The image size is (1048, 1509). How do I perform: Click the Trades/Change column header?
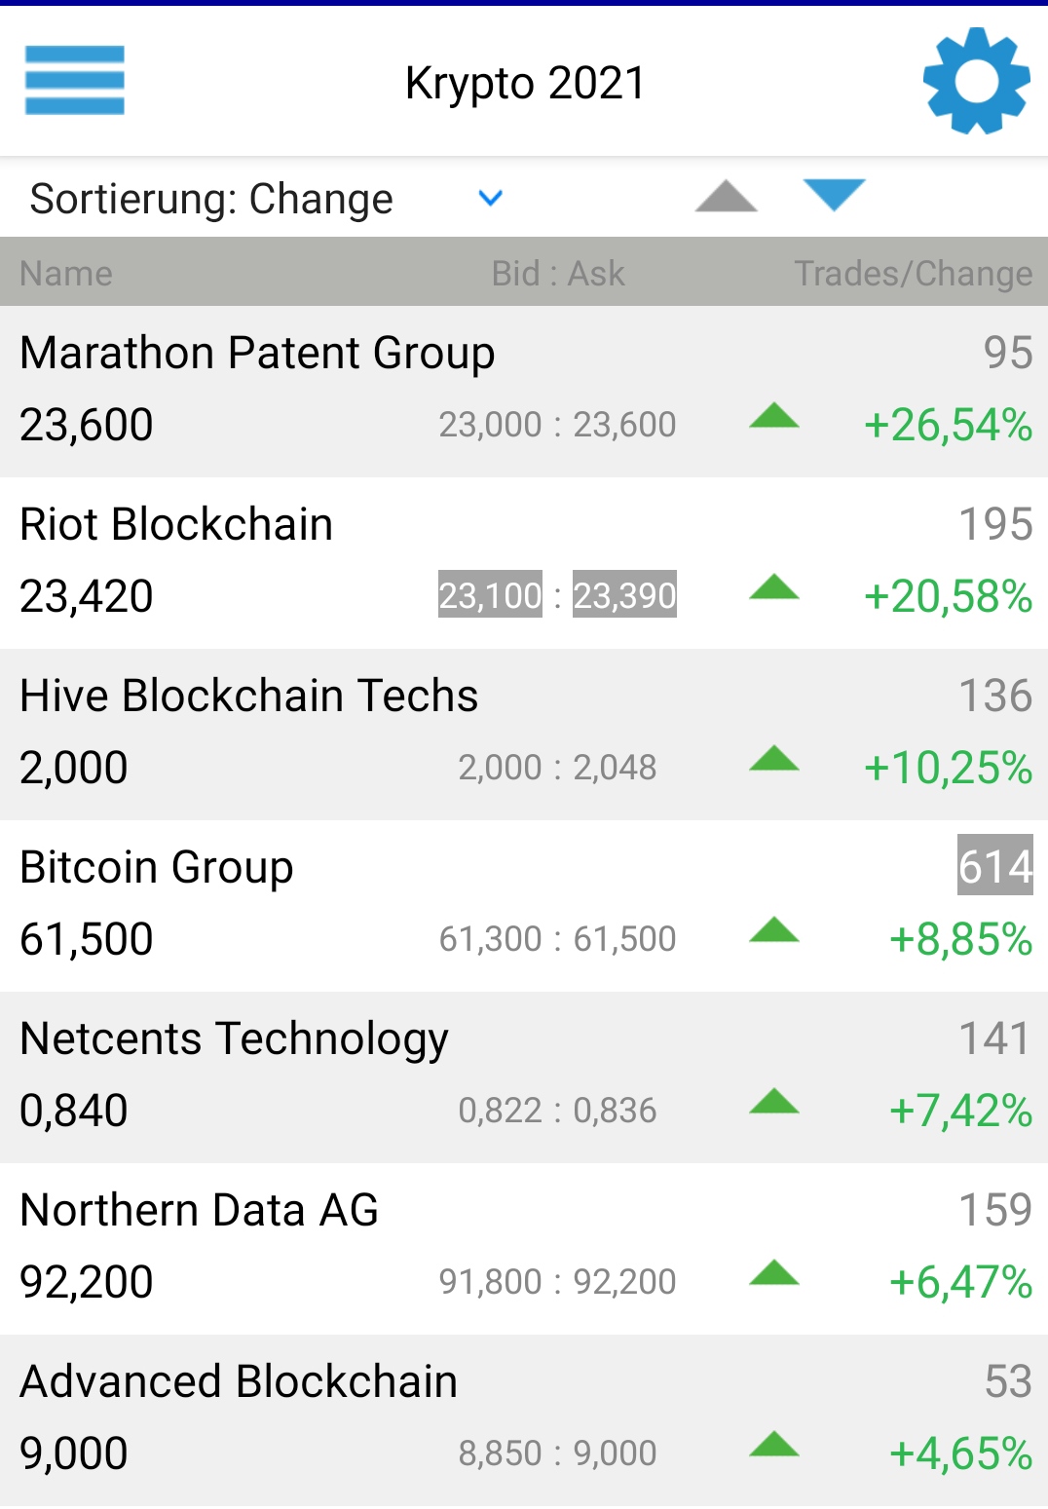click(x=913, y=274)
